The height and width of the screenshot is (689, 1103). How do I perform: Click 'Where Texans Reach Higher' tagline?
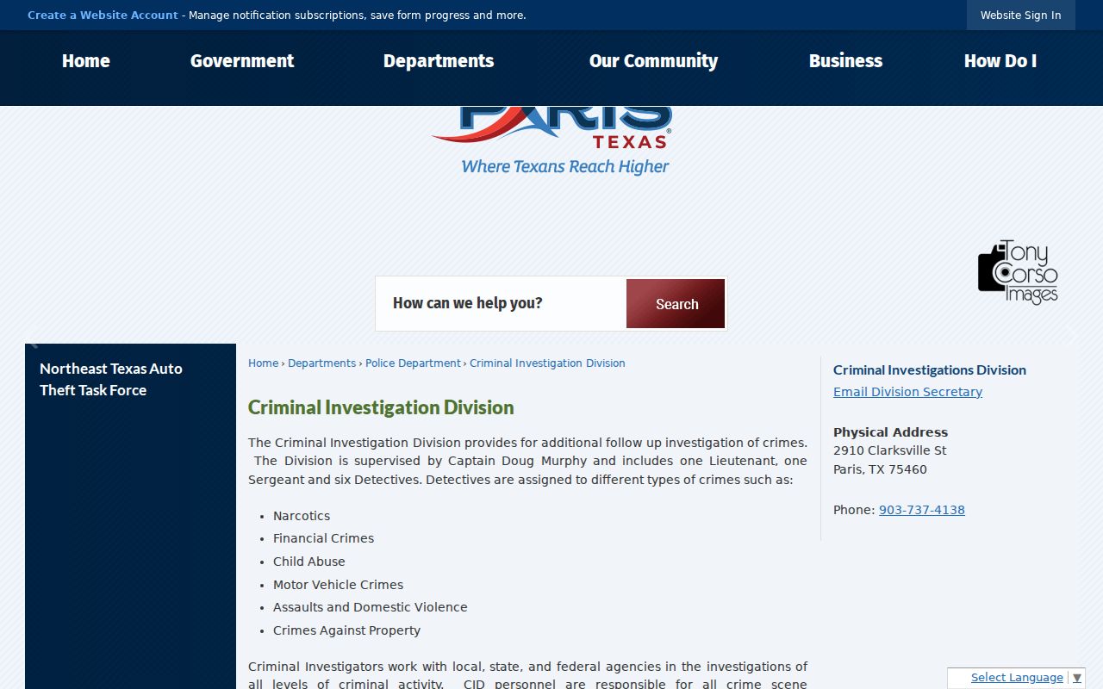[565, 167]
